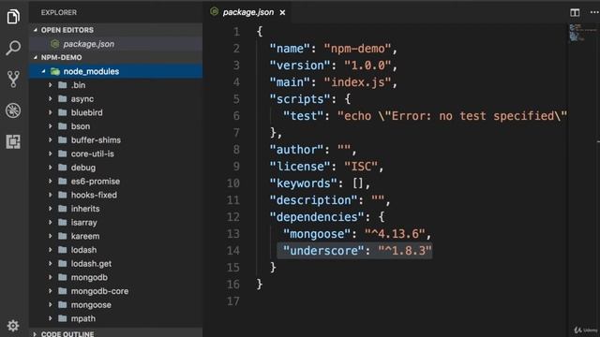The height and width of the screenshot is (337, 600).
Task: Click the kareem folder icon
Action: point(63,236)
